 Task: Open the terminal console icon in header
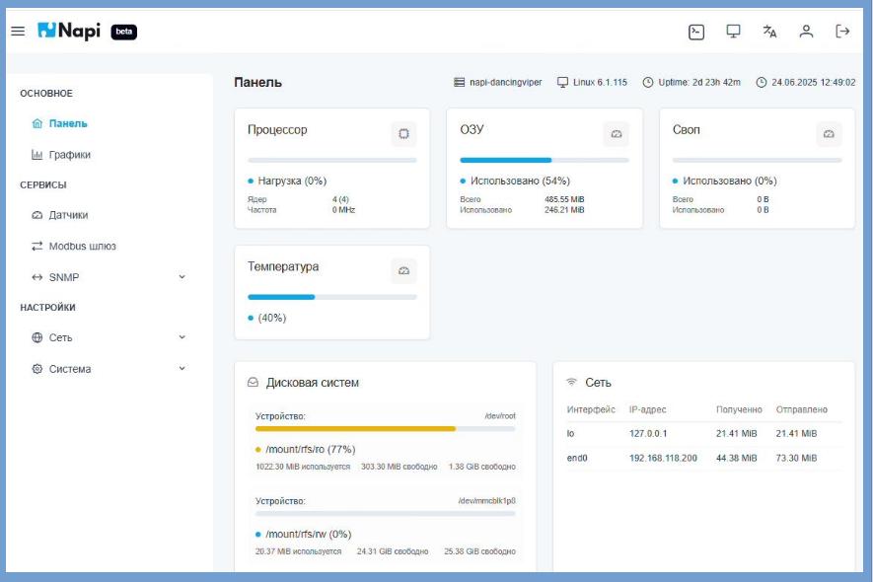pyautogui.click(x=696, y=32)
